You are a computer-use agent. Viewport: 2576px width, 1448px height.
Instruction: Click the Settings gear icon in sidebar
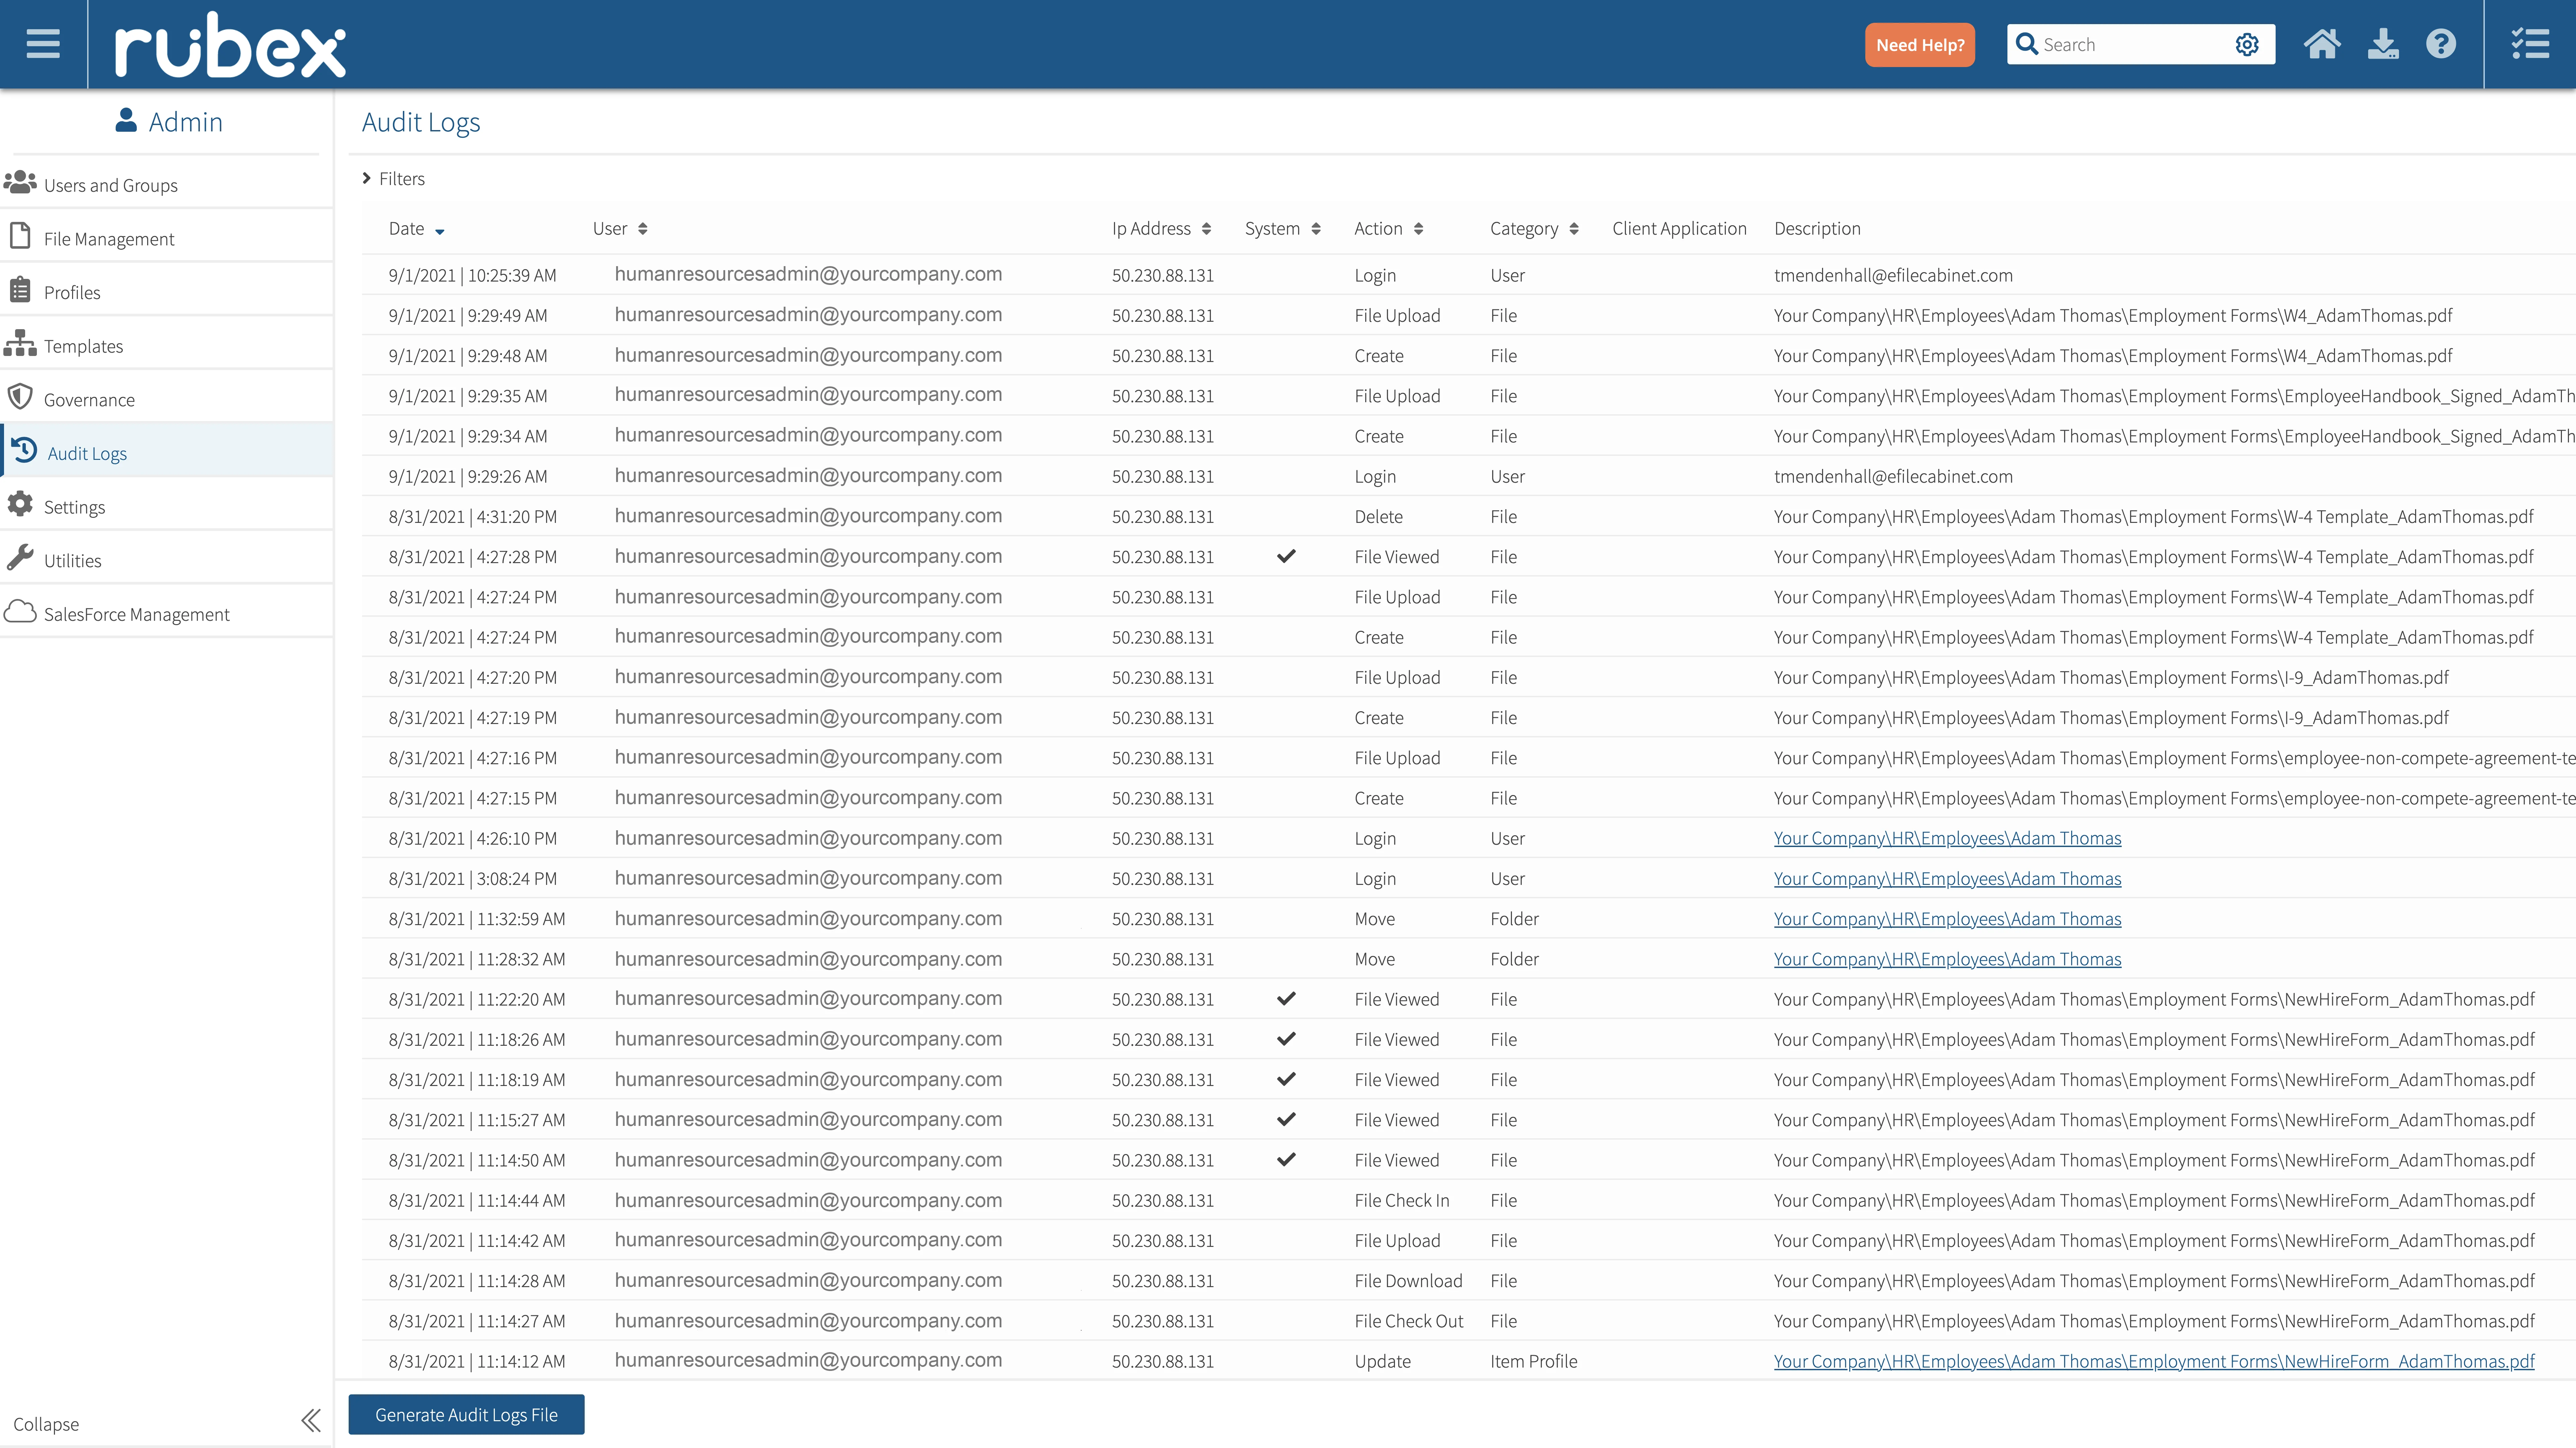pos(20,504)
